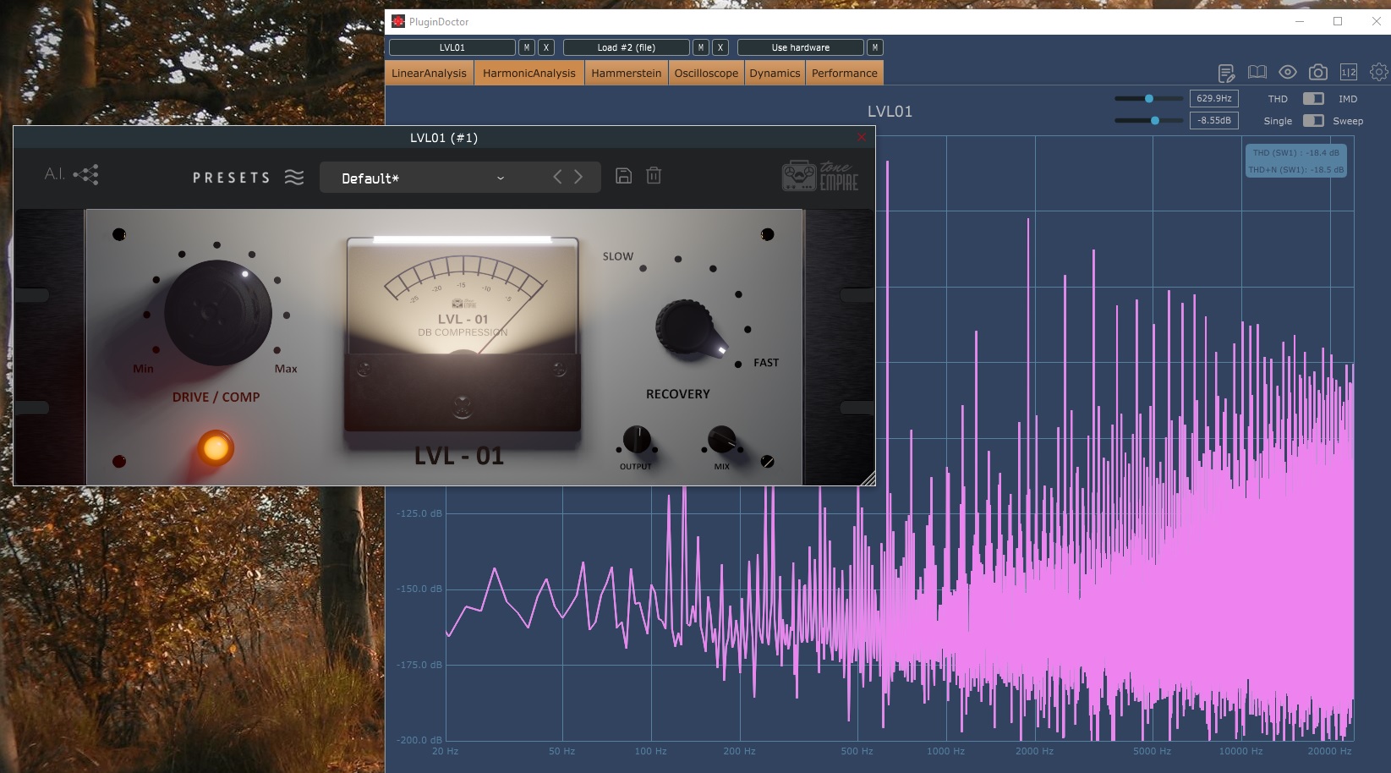Toggle the eye view icon

(x=1288, y=73)
